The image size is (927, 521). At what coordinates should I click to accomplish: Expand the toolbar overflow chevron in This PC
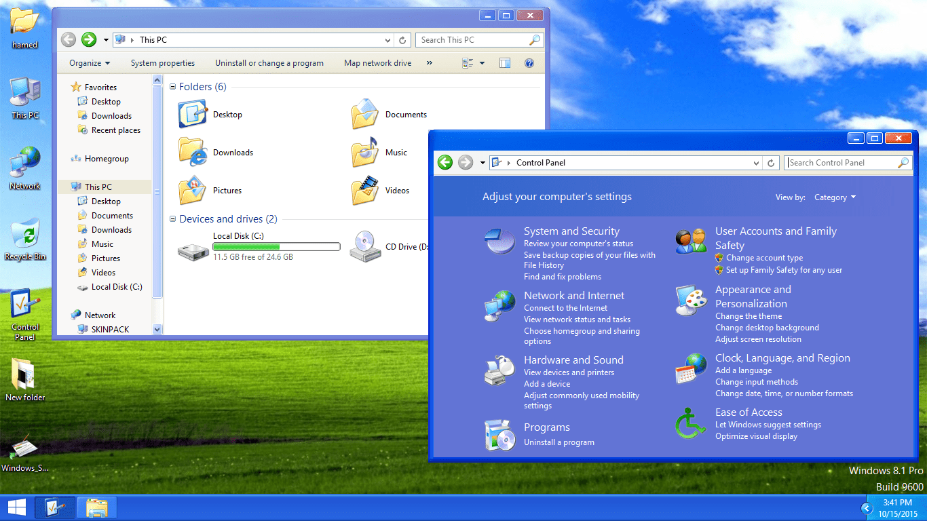429,63
